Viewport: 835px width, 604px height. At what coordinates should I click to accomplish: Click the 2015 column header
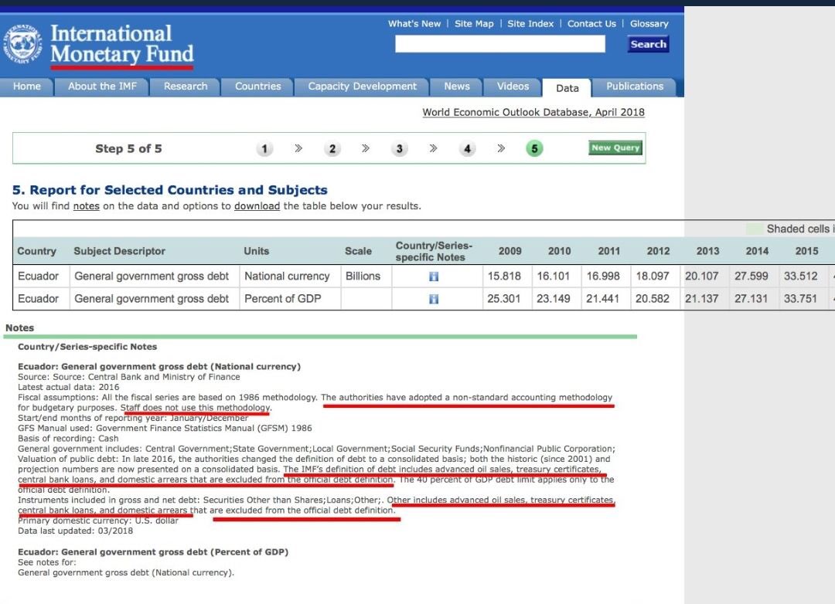point(806,251)
